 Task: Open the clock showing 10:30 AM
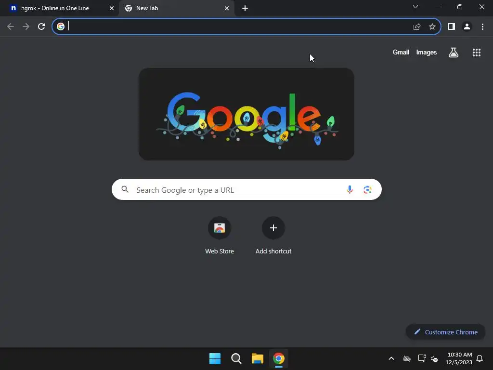459,358
